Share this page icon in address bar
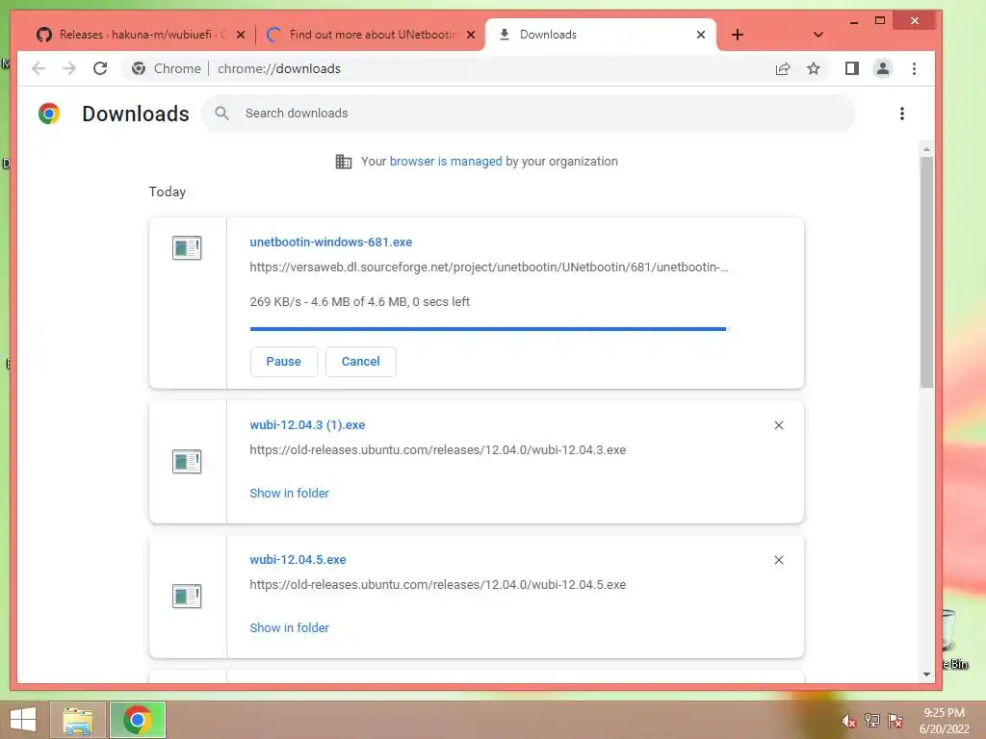Screen dimensions: 986x739 click(x=783, y=68)
